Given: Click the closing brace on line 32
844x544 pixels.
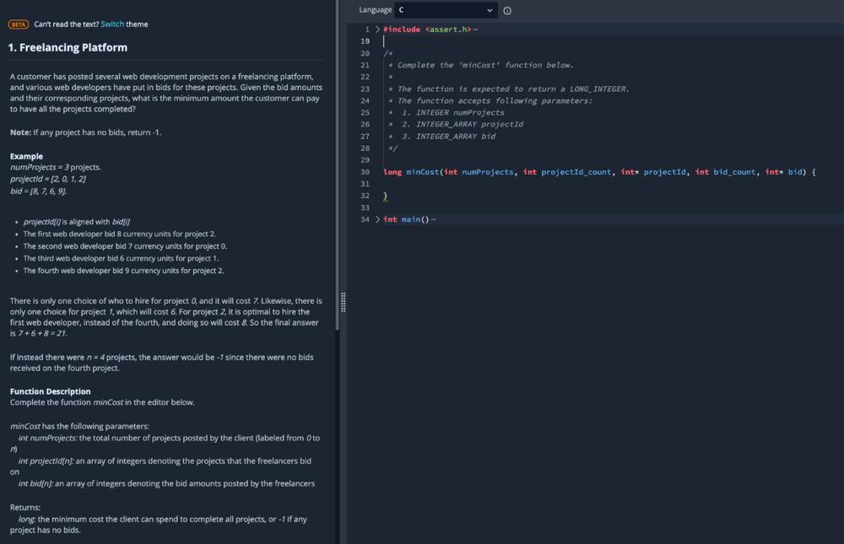Looking at the screenshot, I should [386, 196].
